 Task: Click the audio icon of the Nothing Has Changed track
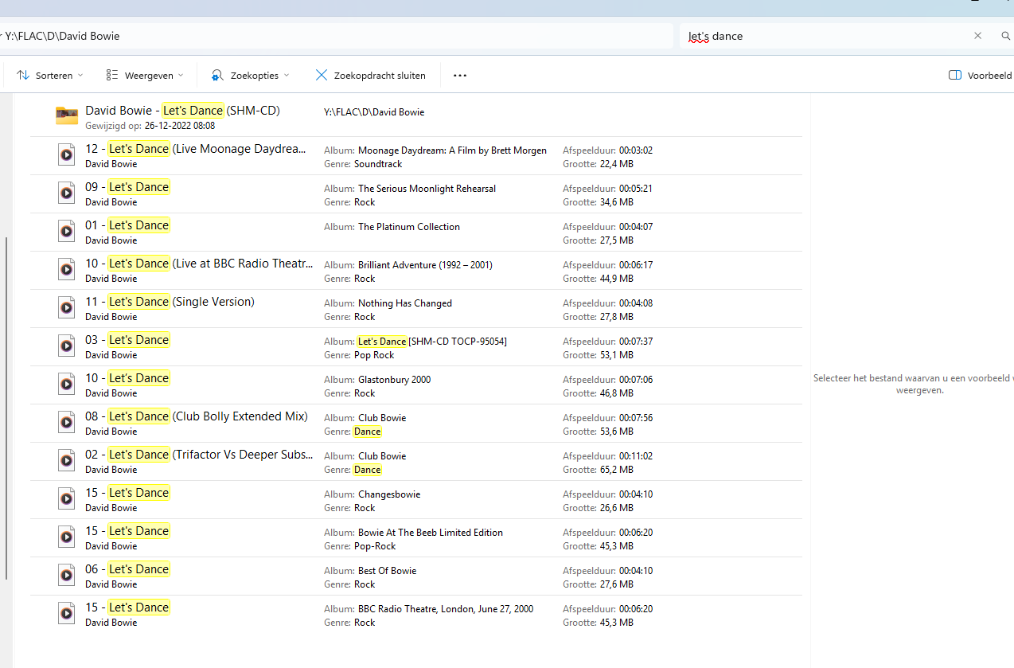pyautogui.click(x=67, y=308)
